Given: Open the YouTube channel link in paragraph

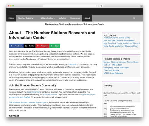Looking at the screenshot, I should tap(50, 95).
